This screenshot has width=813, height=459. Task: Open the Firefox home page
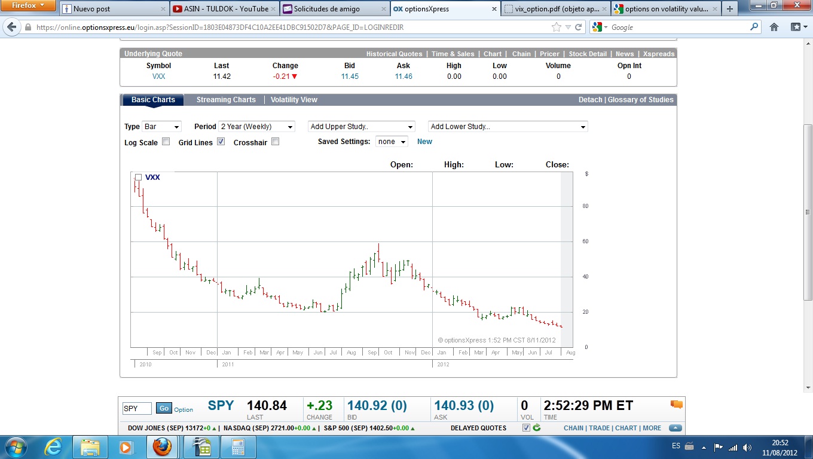coord(774,27)
